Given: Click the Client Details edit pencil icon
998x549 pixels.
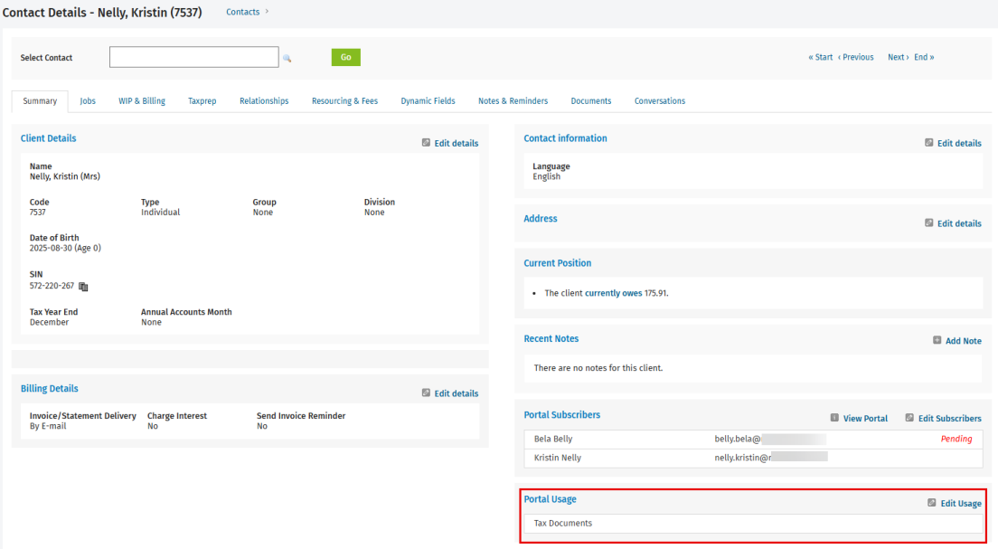Looking at the screenshot, I should coord(427,143).
